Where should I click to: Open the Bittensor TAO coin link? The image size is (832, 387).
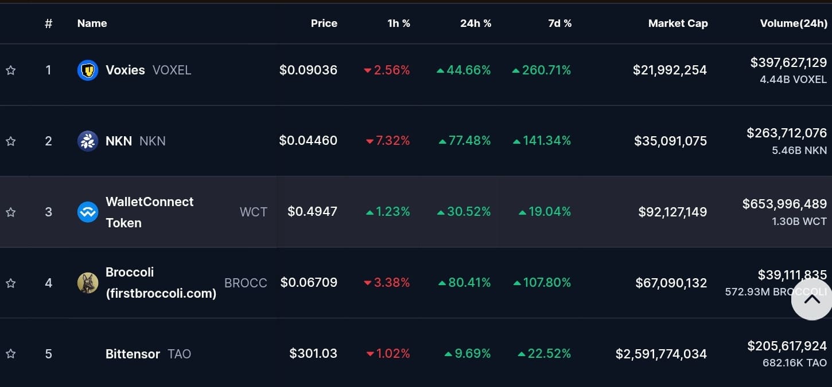coord(133,354)
